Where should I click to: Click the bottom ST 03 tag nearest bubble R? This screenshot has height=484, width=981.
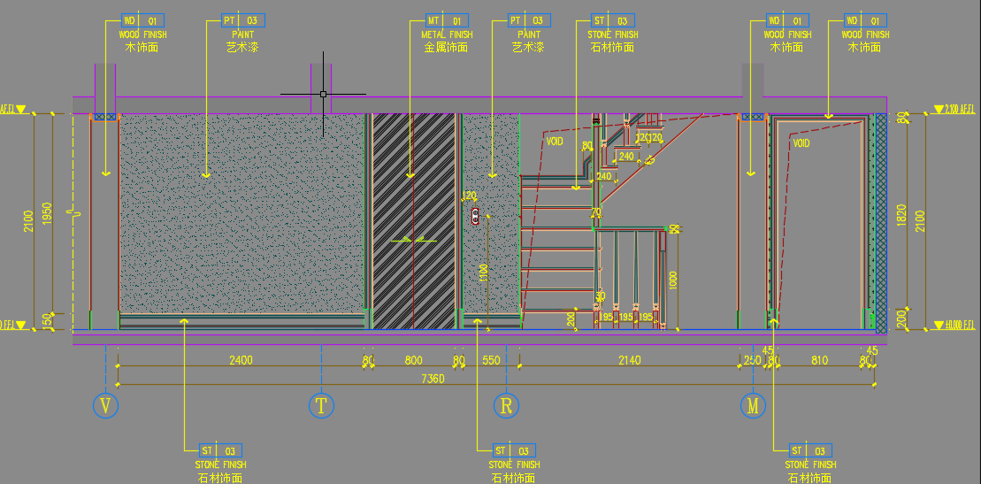click(514, 450)
